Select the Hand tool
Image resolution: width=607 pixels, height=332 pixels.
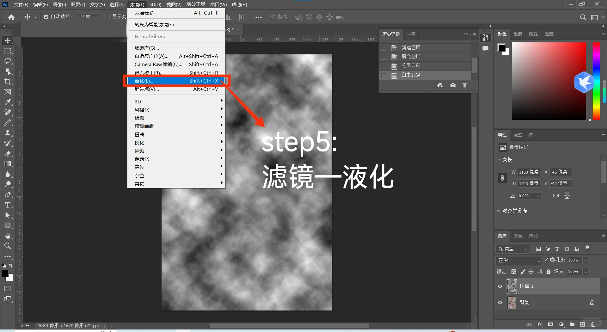[x=8, y=236]
